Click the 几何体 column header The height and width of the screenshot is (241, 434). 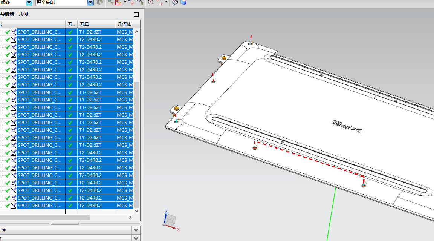(x=124, y=24)
